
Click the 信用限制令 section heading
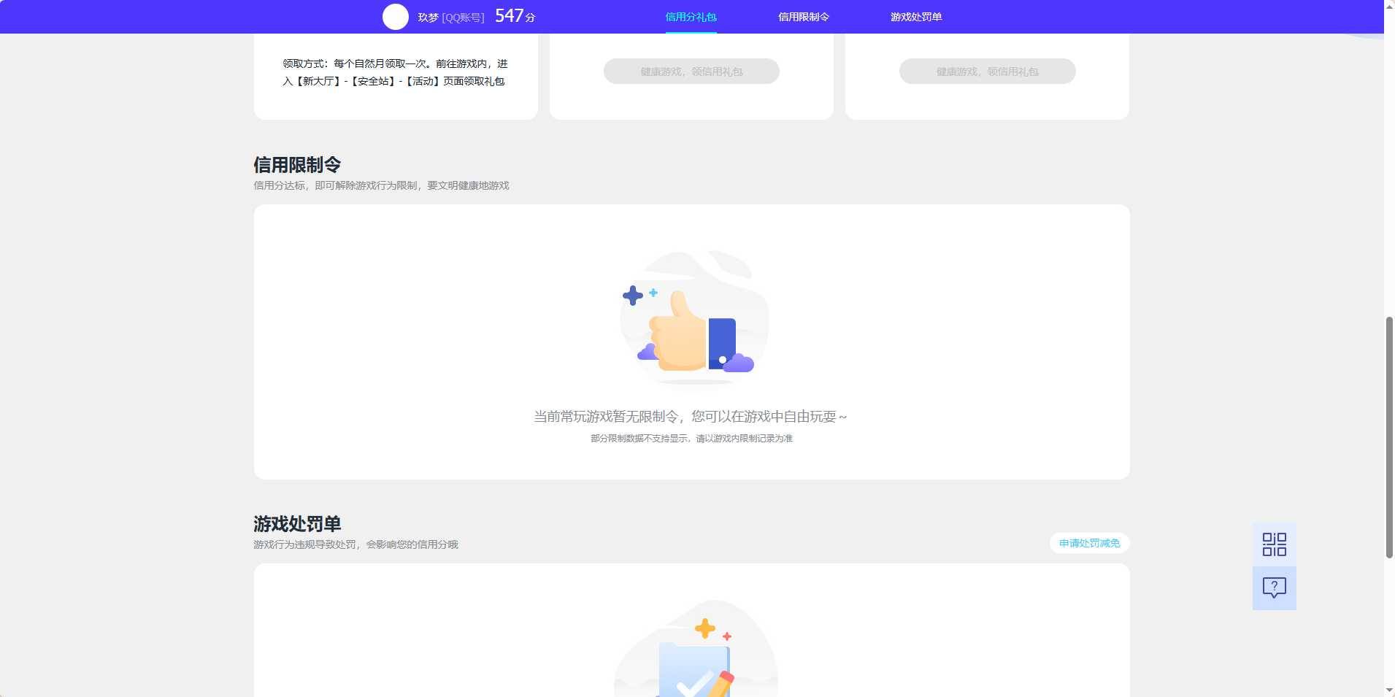pos(297,165)
